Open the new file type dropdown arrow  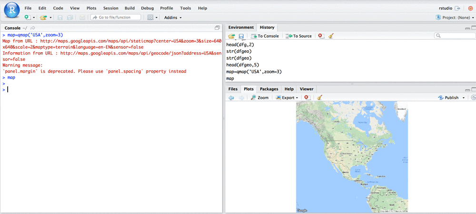34,18
